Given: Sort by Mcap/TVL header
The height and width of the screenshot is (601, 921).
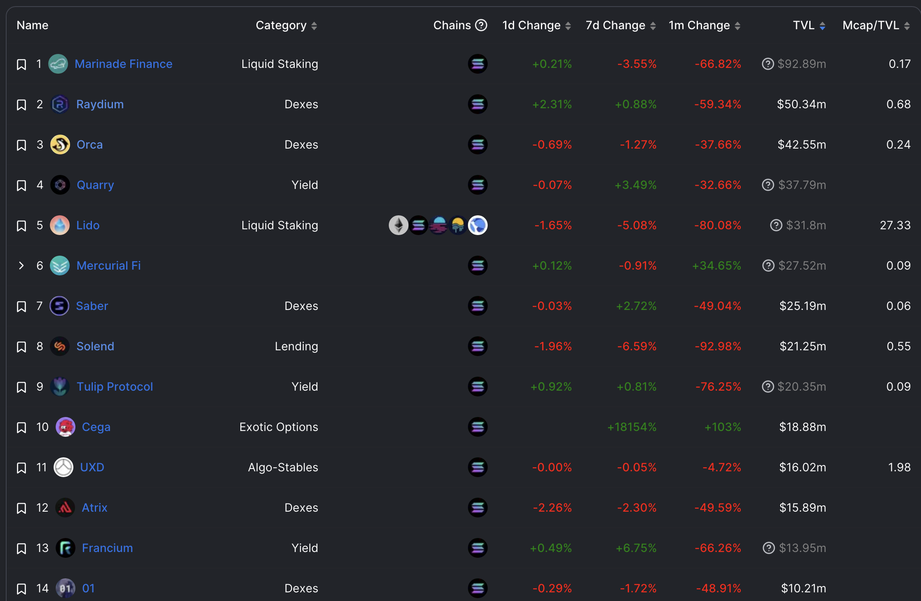Looking at the screenshot, I should point(876,26).
